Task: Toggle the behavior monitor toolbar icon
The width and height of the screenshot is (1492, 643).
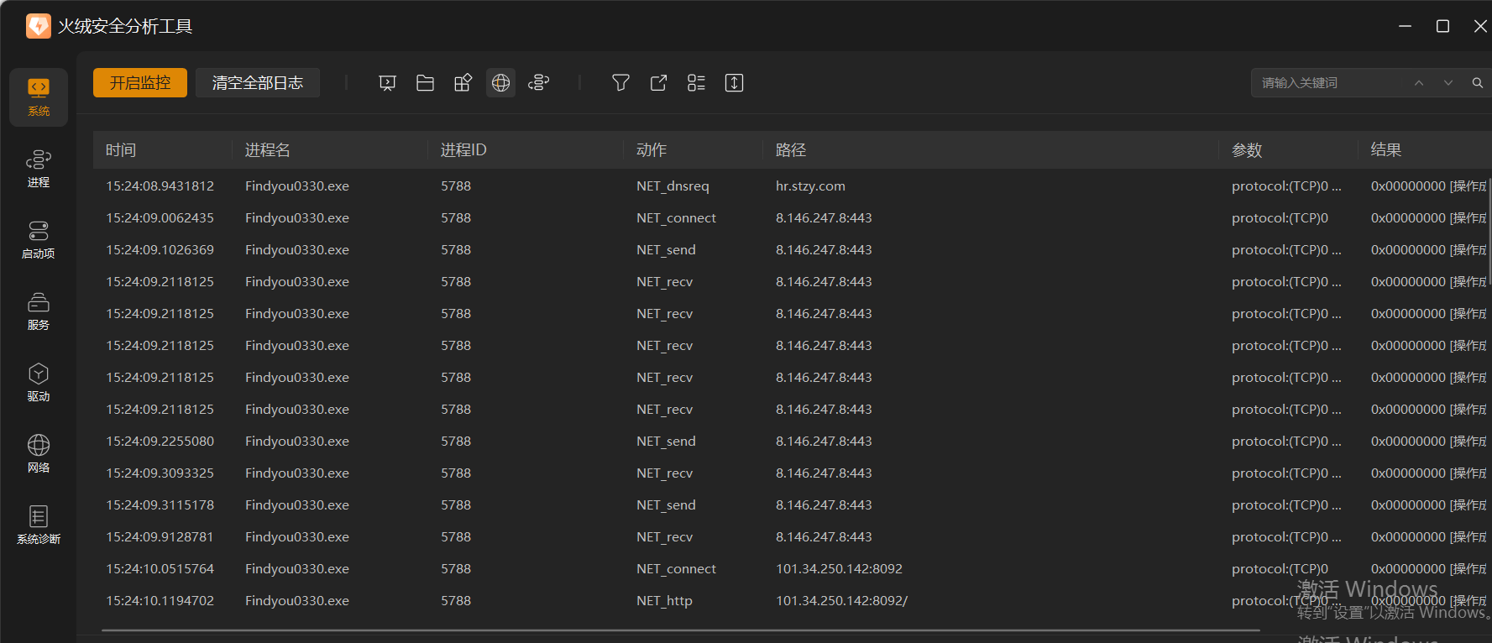Action: [539, 83]
